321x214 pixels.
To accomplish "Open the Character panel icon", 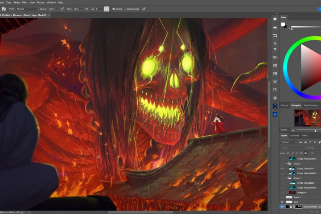I will point(275,43).
